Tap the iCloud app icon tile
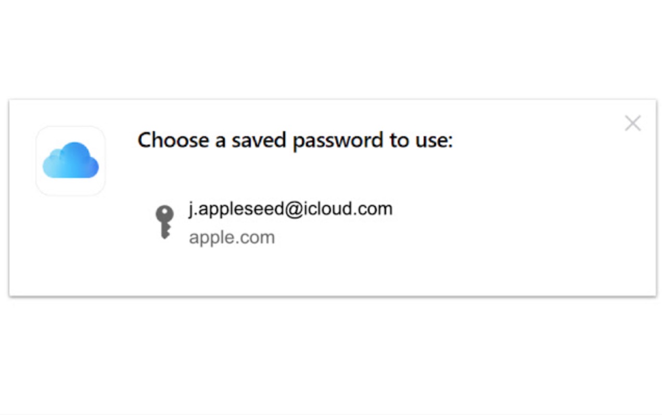 pos(71,161)
